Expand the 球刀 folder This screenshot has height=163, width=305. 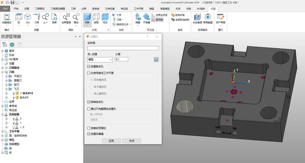coord(6,85)
